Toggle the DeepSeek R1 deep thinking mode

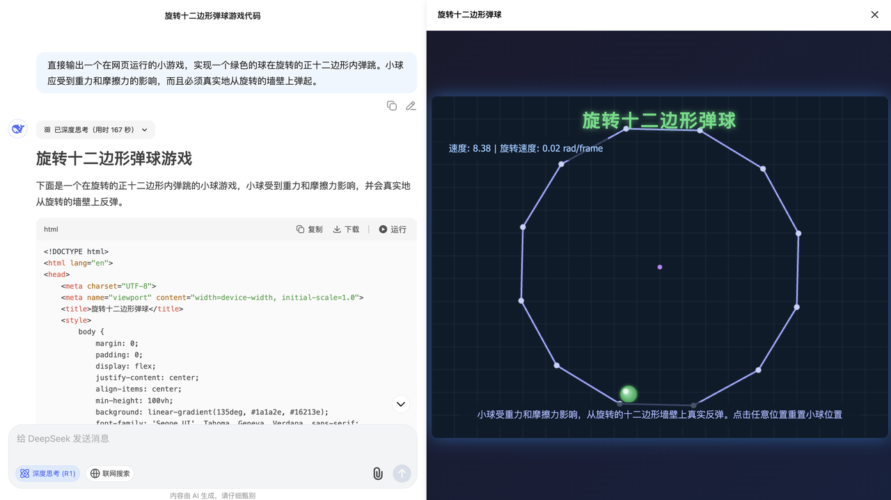point(47,474)
